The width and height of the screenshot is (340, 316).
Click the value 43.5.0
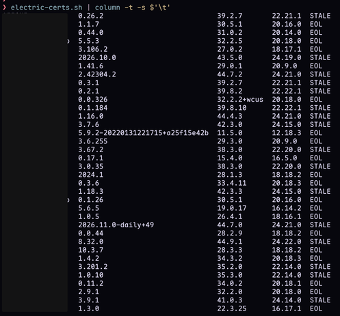pos(230,57)
